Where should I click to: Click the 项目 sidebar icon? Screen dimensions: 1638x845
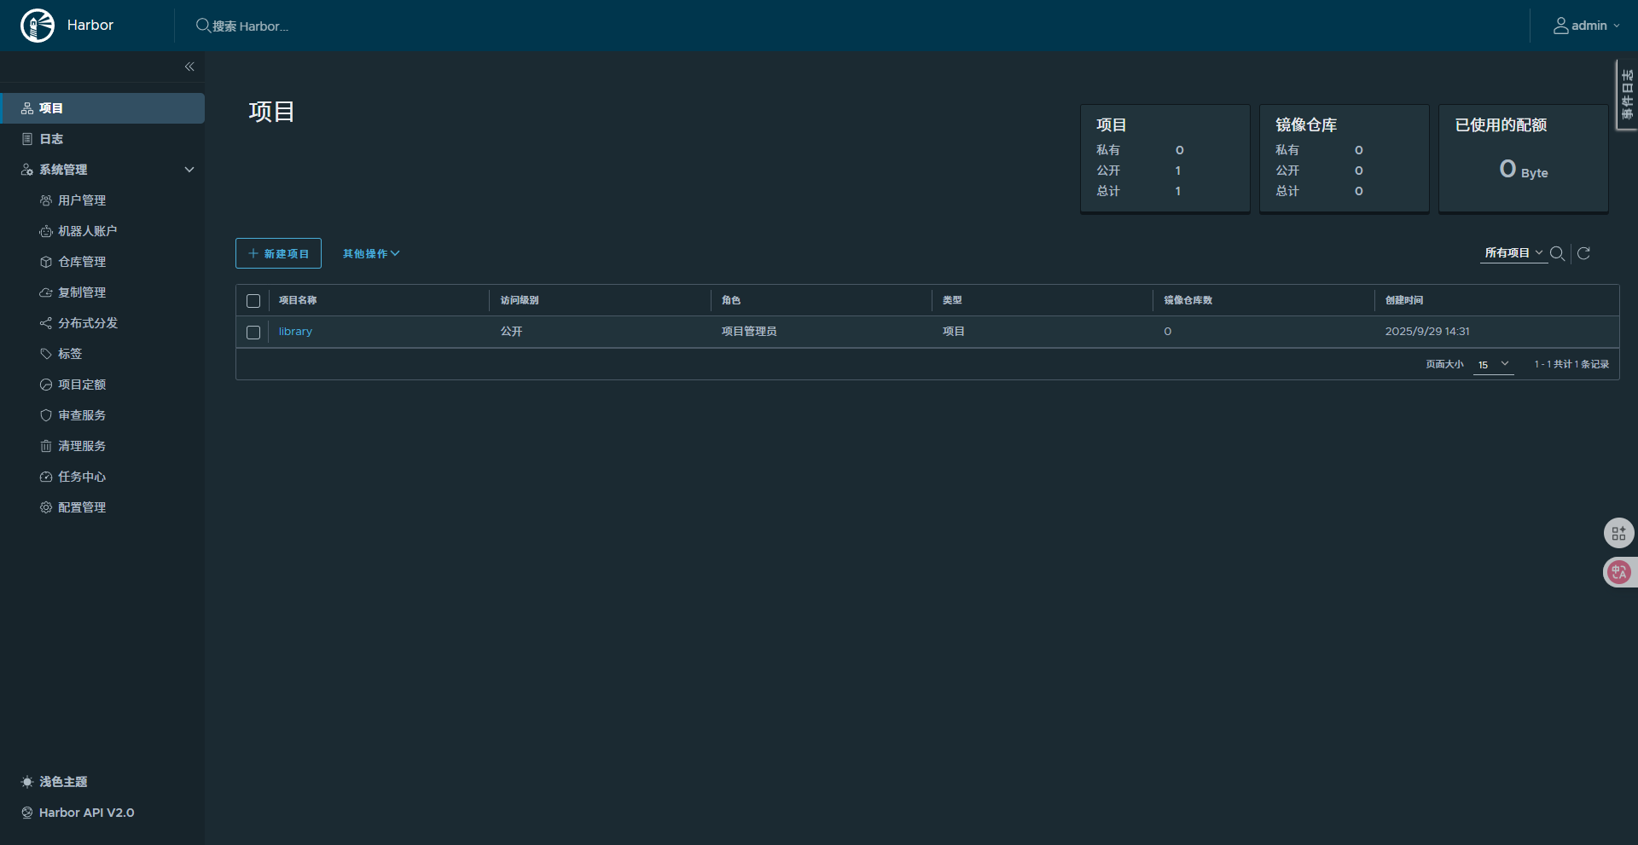(x=27, y=108)
